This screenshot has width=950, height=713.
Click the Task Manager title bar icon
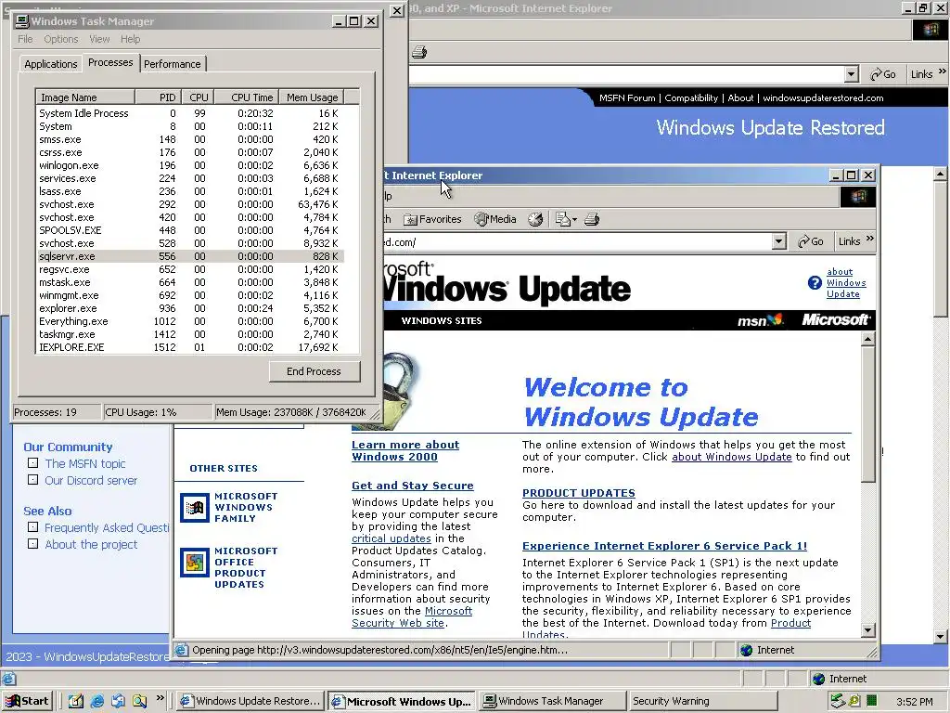pos(22,21)
